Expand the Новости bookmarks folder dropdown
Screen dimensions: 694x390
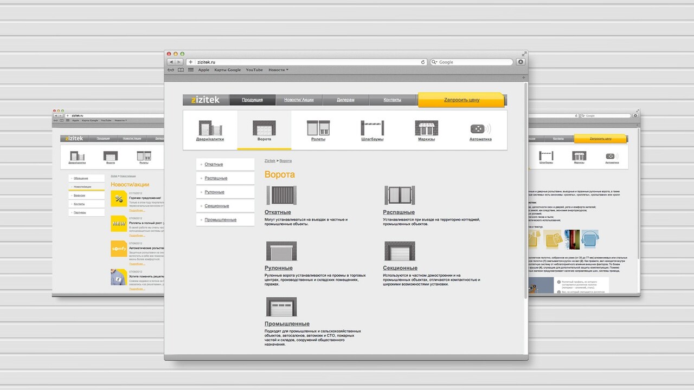tap(279, 70)
